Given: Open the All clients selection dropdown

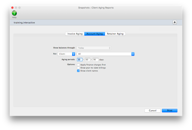Looking at the screenshot, I should click(106, 54).
